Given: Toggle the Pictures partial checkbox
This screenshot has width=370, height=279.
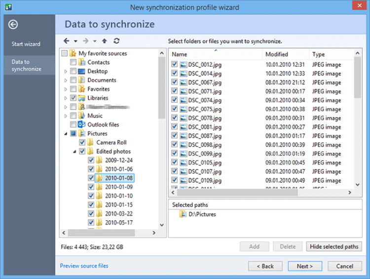Looking at the screenshot, I should tap(73, 133).
